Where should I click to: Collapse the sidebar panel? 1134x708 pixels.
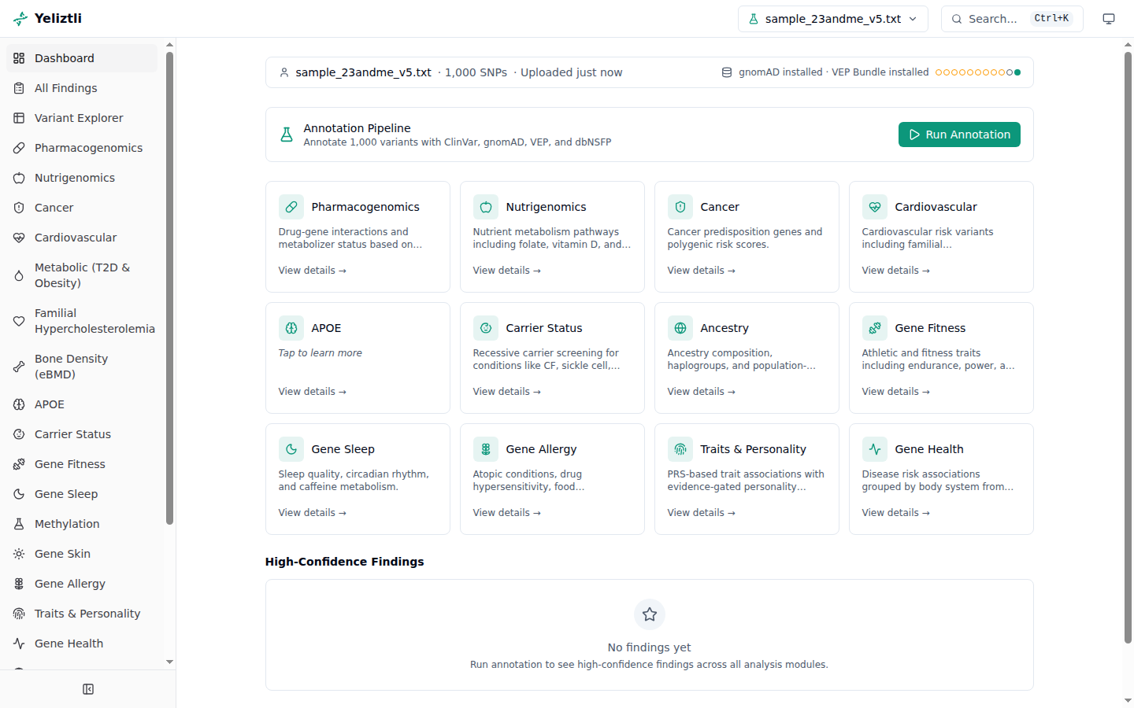point(88,689)
